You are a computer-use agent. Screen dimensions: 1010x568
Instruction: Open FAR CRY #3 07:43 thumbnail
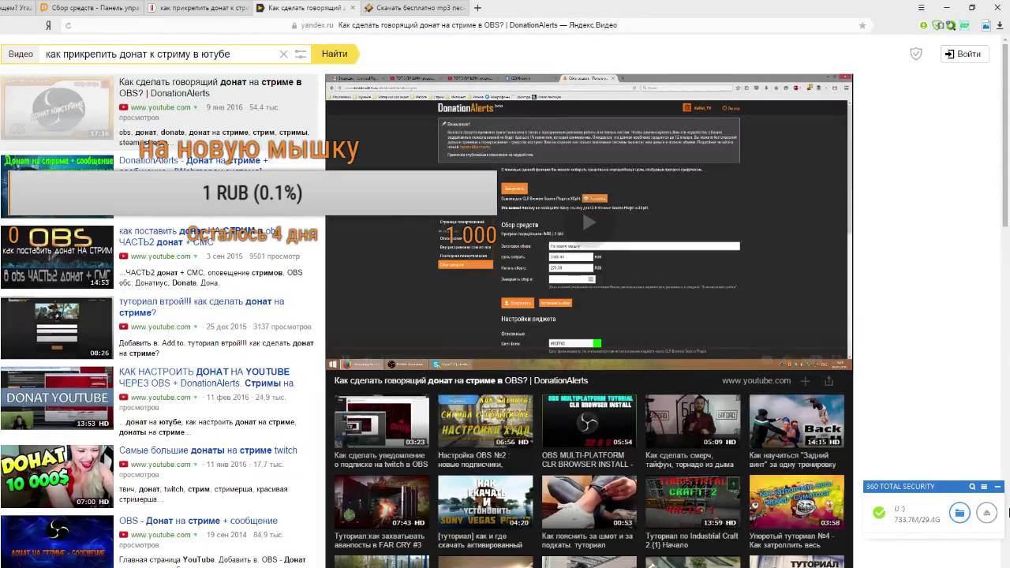(381, 502)
